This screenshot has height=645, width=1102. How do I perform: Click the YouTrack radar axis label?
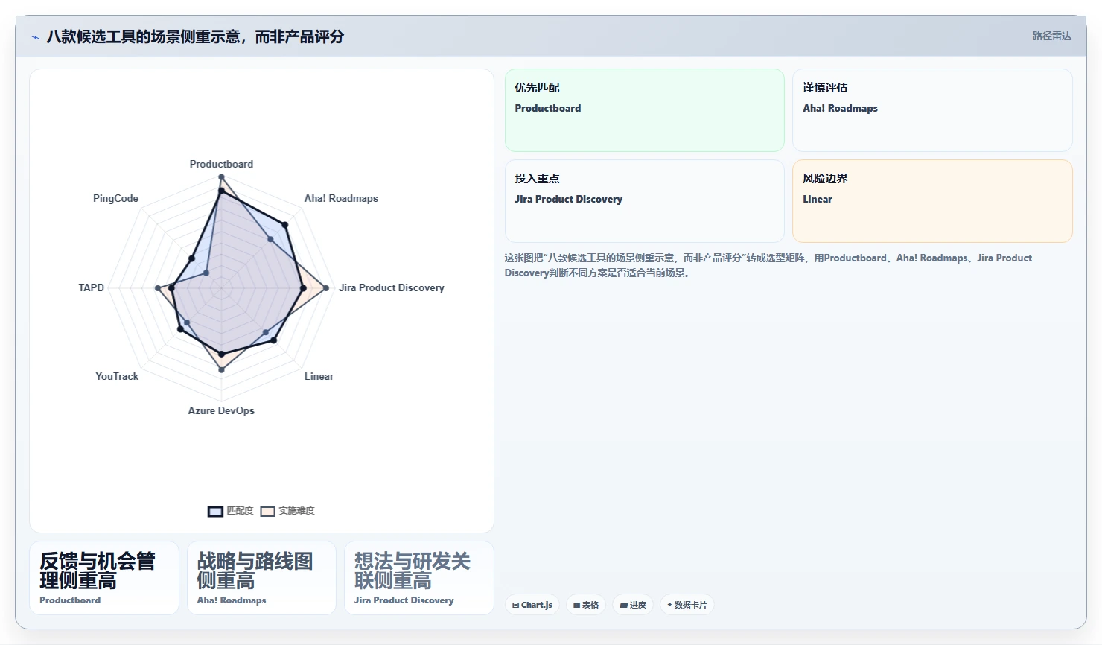[x=117, y=376]
